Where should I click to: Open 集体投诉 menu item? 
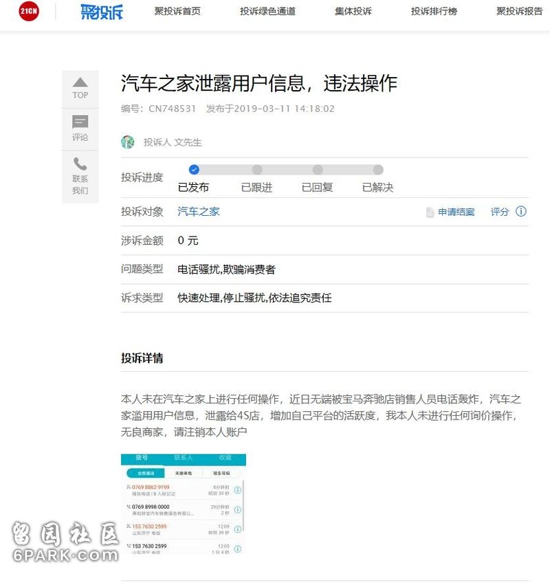point(353,12)
